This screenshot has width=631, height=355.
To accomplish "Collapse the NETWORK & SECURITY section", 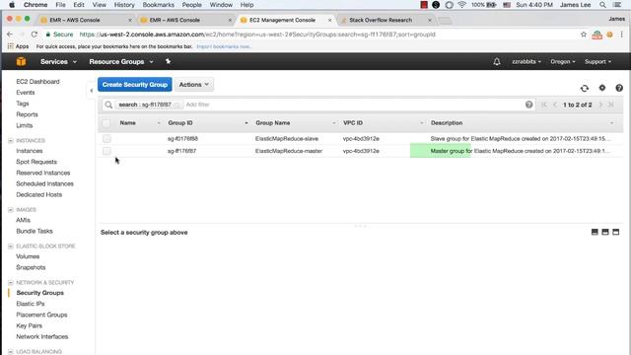I will (x=11, y=283).
